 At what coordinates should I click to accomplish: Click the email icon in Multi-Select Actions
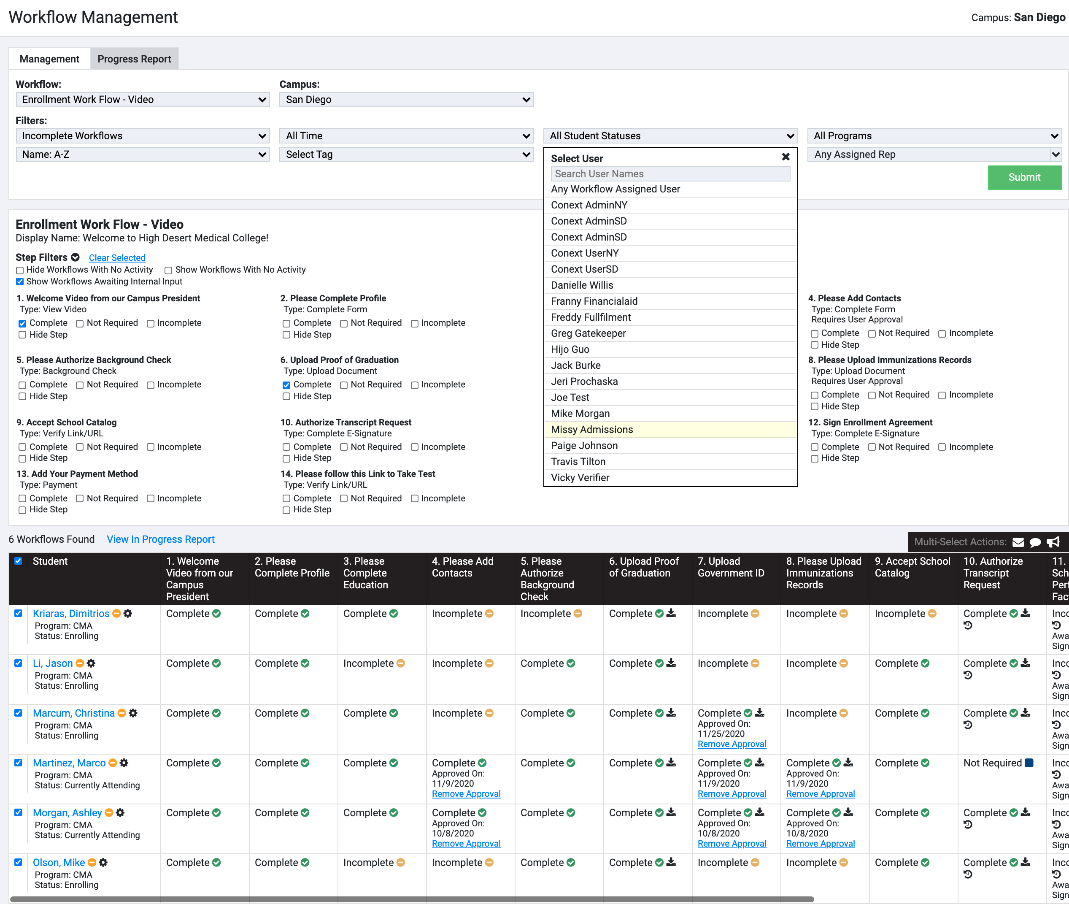(x=1019, y=542)
